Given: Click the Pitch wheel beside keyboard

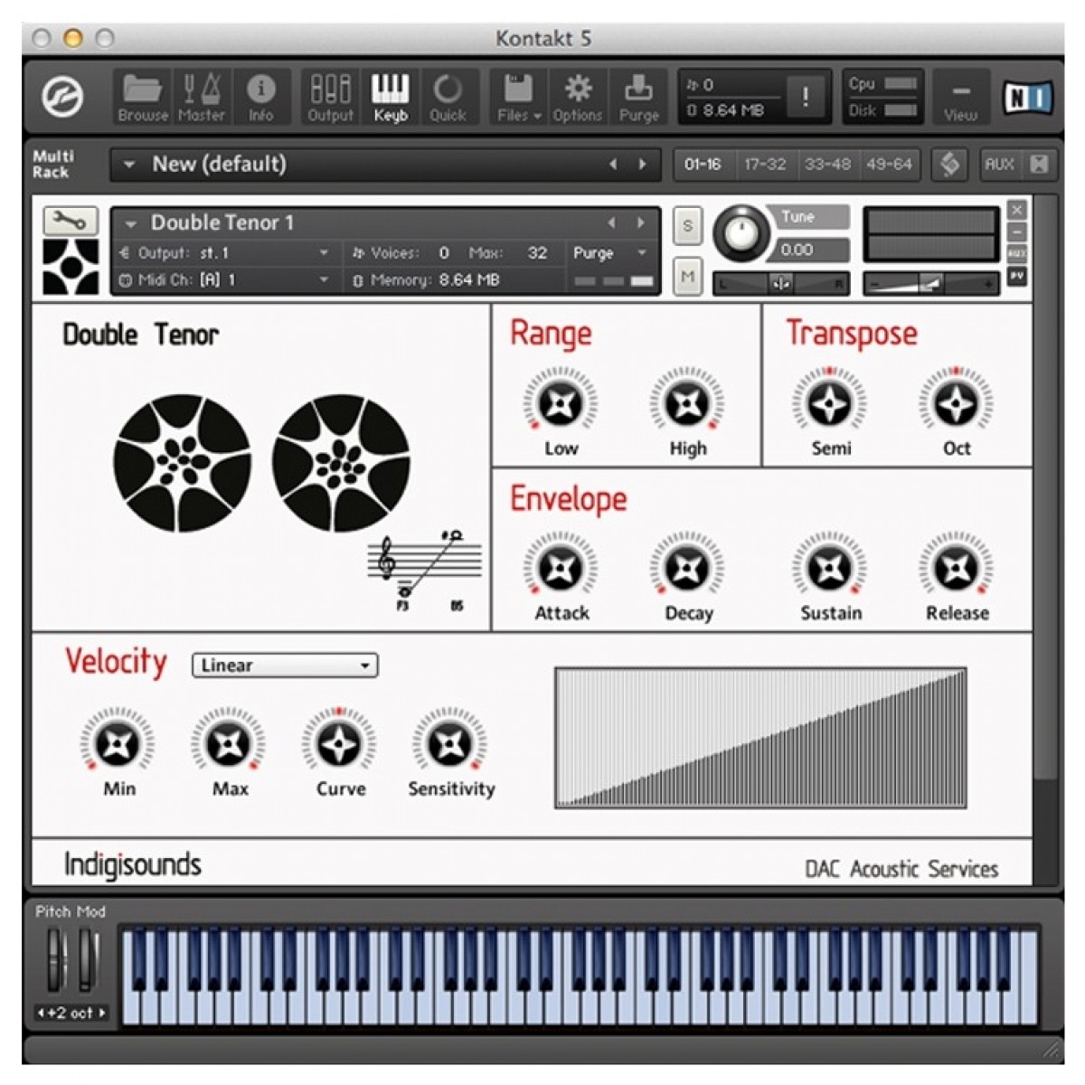Looking at the screenshot, I should pyautogui.click(x=56, y=960).
